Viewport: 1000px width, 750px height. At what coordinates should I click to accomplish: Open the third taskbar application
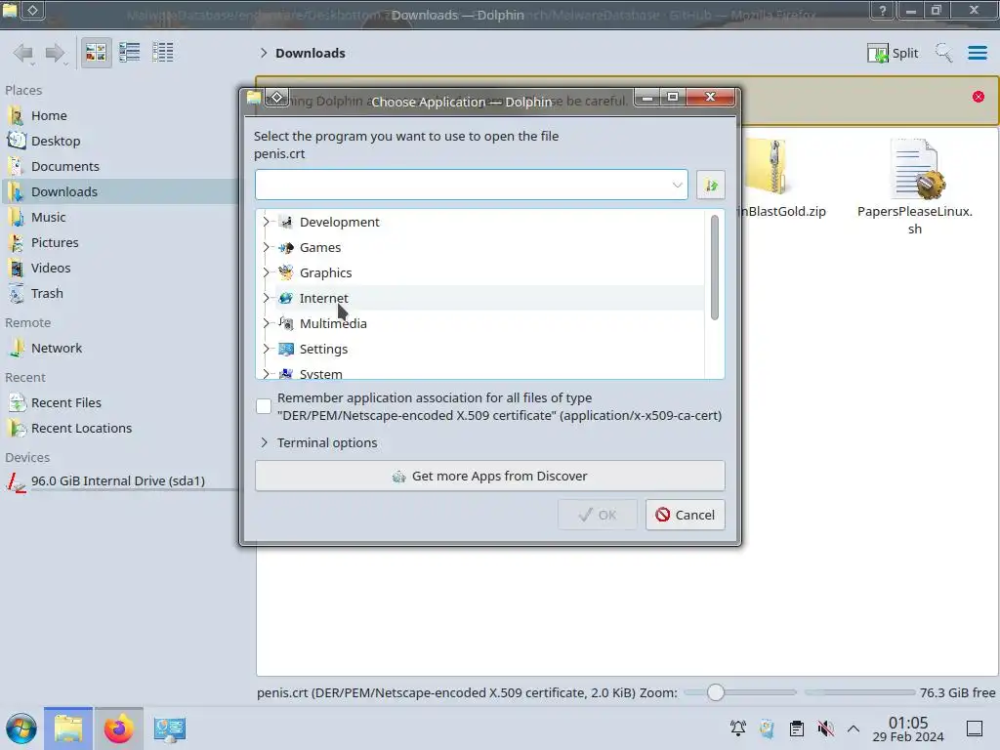(x=170, y=729)
